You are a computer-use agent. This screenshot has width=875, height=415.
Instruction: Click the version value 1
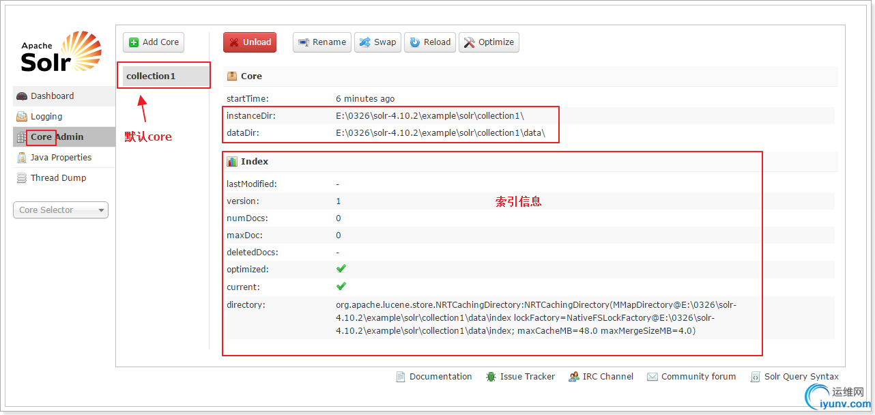[x=339, y=201]
